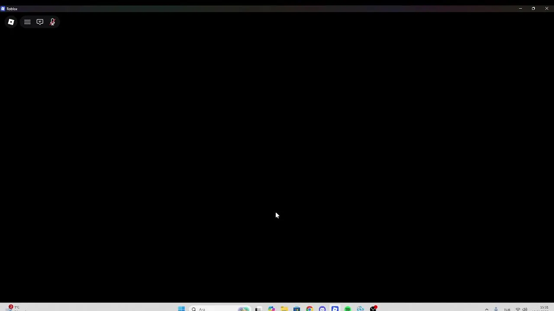Open the weather widget on the taskbar

click(13, 308)
